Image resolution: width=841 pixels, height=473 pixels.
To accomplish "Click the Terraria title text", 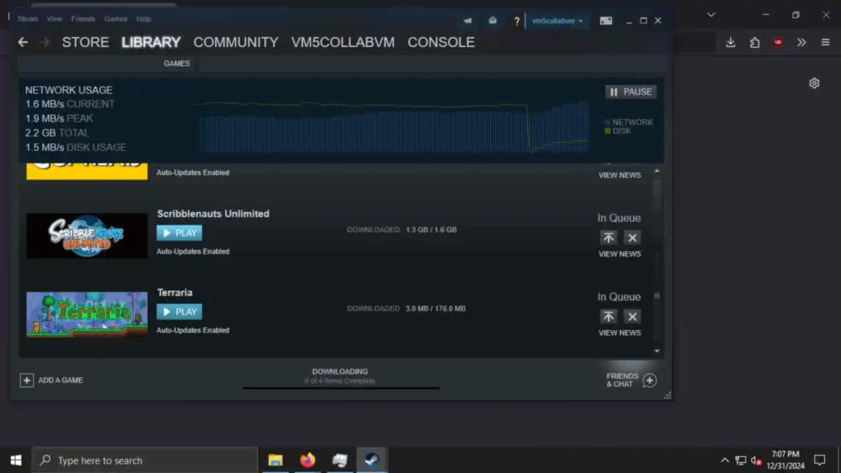I will click(175, 292).
